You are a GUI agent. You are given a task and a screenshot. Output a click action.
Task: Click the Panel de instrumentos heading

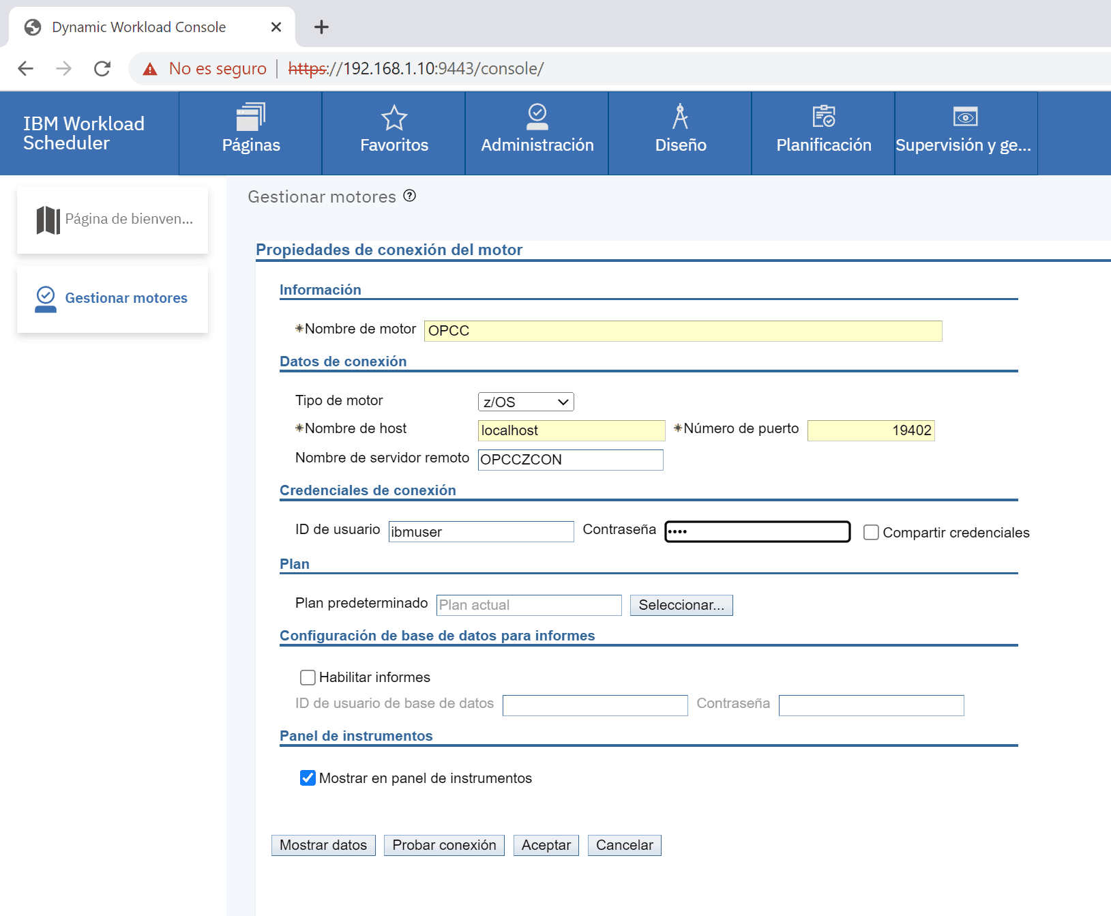(356, 736)
